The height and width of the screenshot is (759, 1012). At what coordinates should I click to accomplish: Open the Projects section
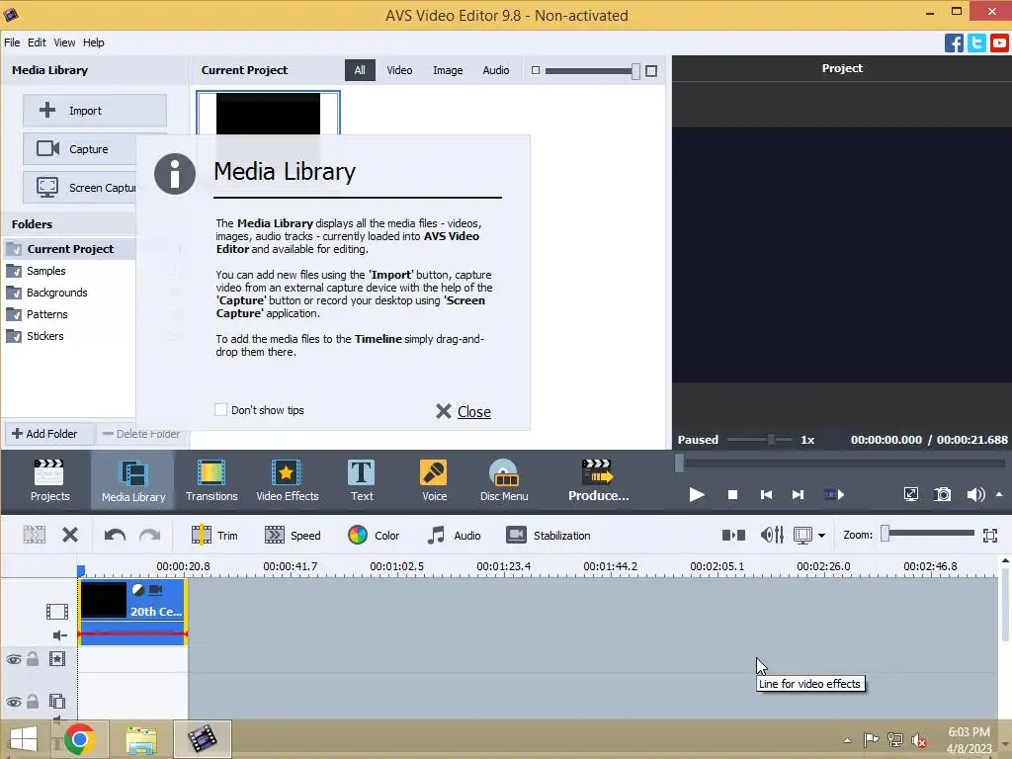pos(49,480)
